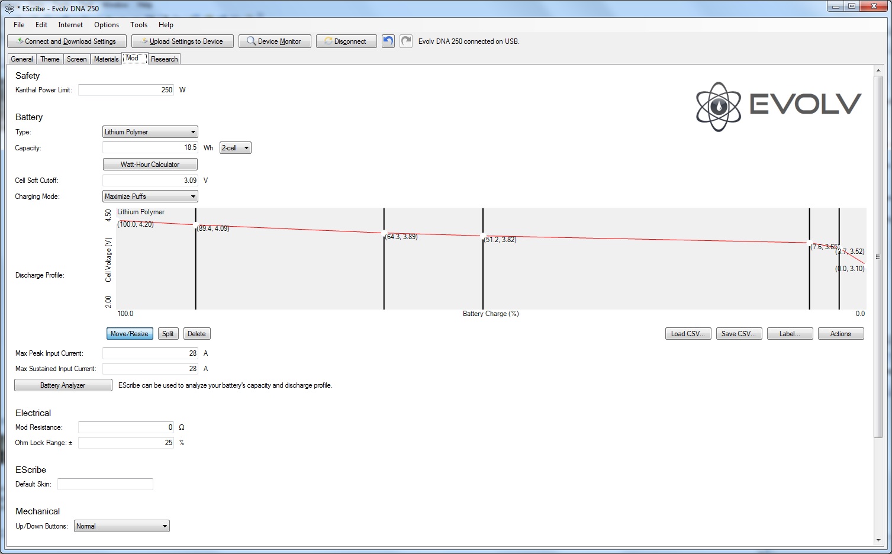Open the battery Type dropdown

[150, 132]
